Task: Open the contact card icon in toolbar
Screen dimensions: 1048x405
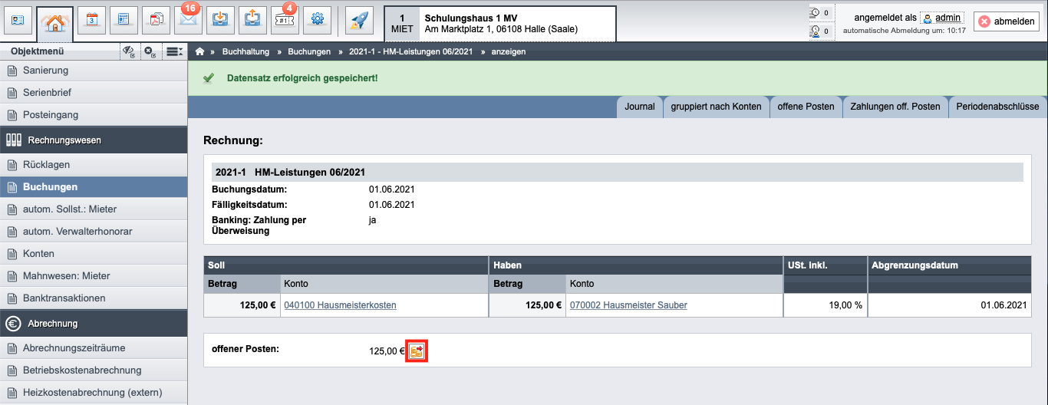Action: coord(18,21)
